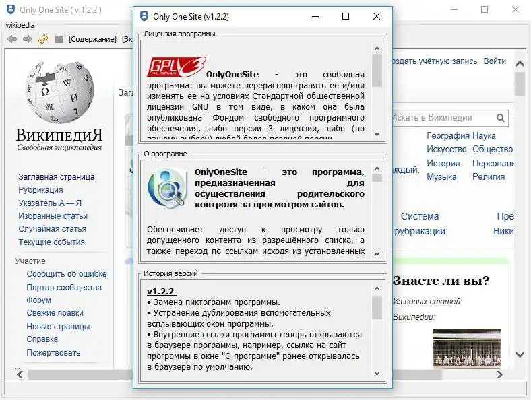The height and width of the screenshot is (400, 531).
Task: Open Система рубрикации link
Action: coord(420,224)
